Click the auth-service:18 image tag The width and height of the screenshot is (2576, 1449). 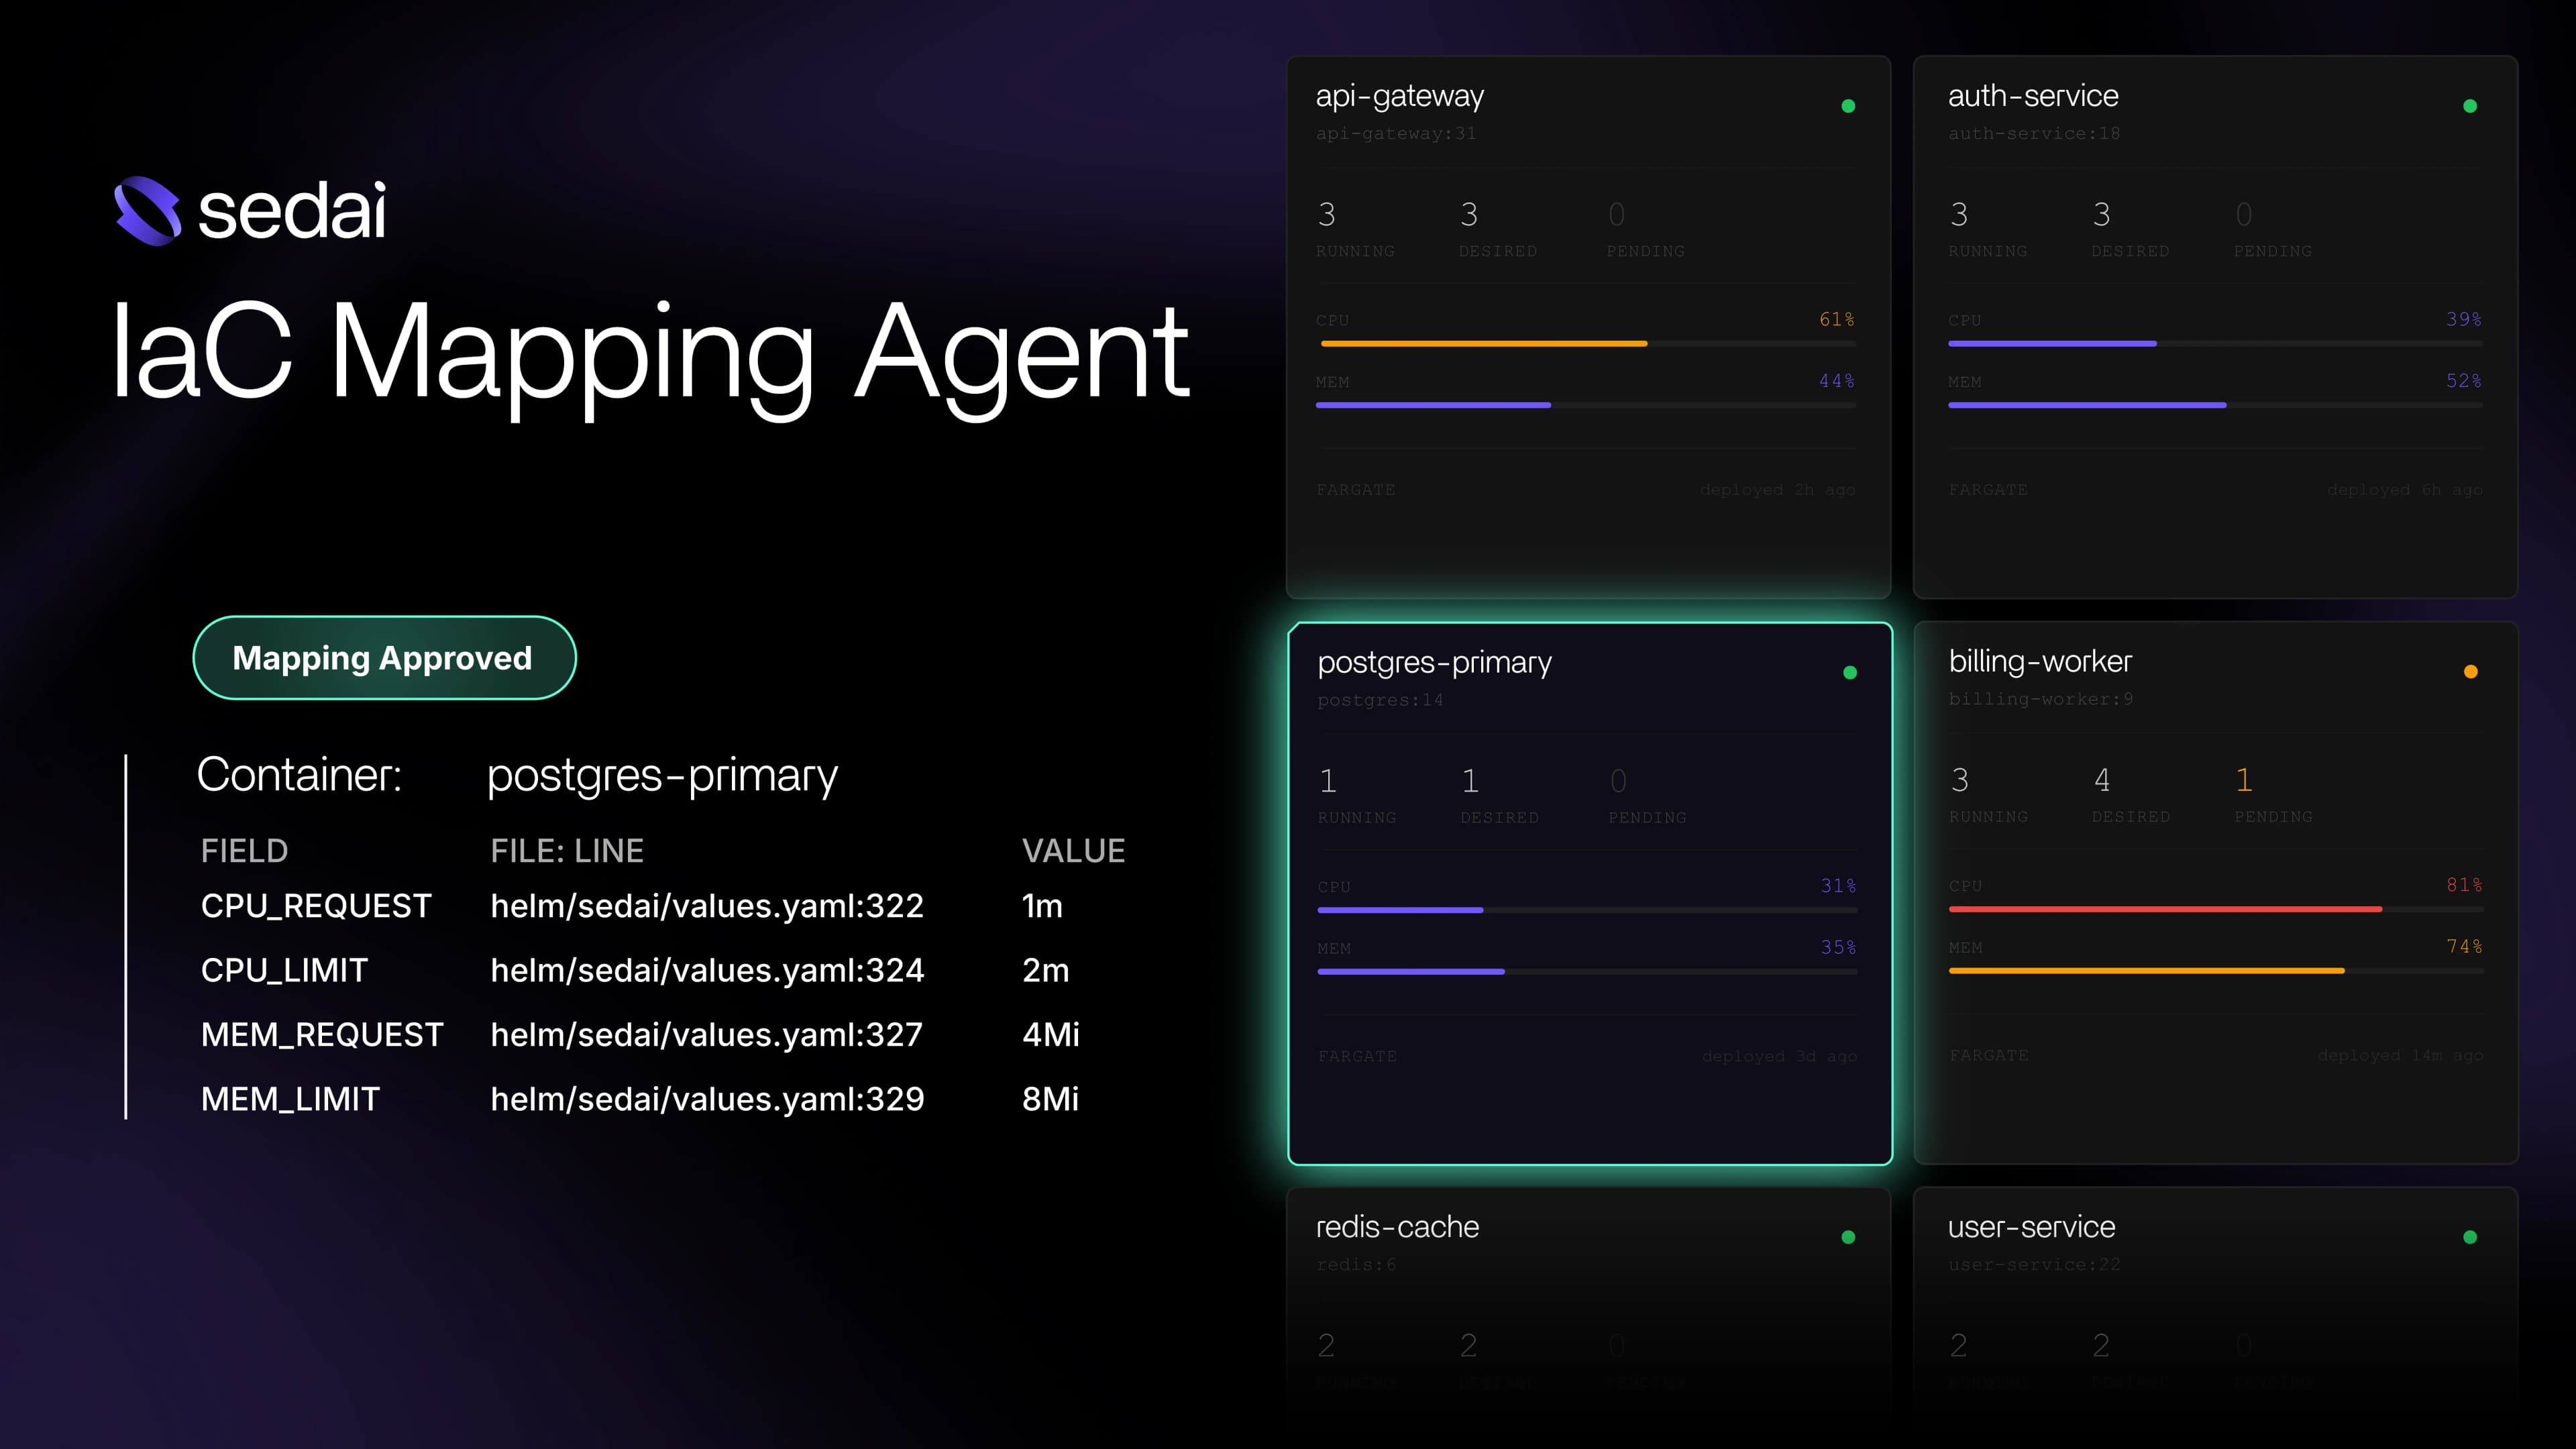[2034, 133]
